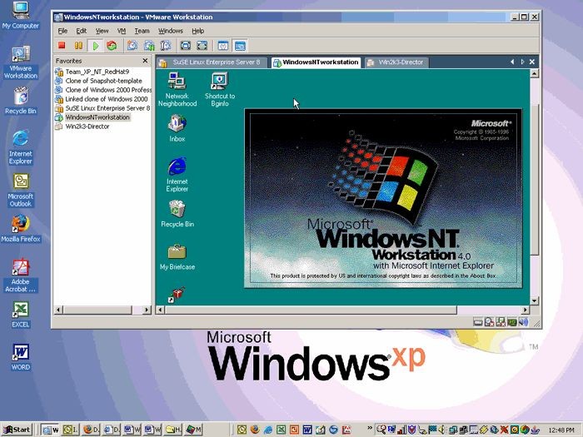Select Linked clone of Windows 2000 favorite
The width and height of the screenshot is (583, 437).
tap(107, 99)
